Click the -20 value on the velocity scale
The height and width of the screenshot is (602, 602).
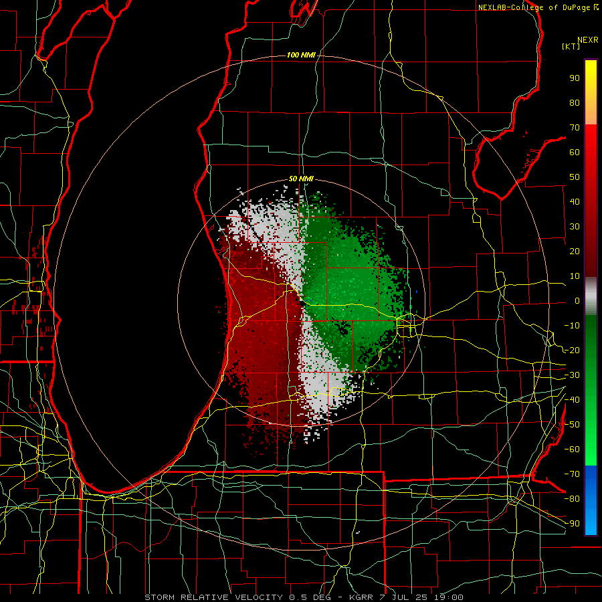pos(572,350)
